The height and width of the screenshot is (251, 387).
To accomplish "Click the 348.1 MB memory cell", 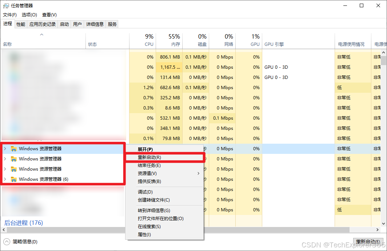I will [x=170, y=128].
